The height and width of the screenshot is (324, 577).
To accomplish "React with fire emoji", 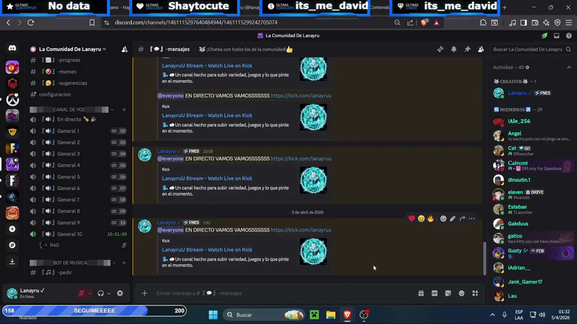I will tap(430, 218).
